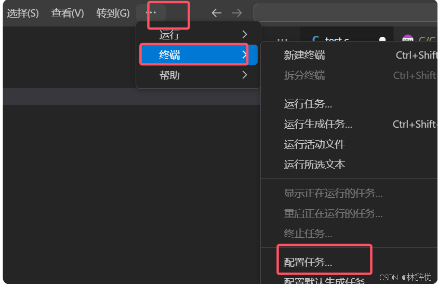Viewport: 438px width, 286px height.
Task: Go forward with the right arrow icon
Action: click(x=237, y=13)
